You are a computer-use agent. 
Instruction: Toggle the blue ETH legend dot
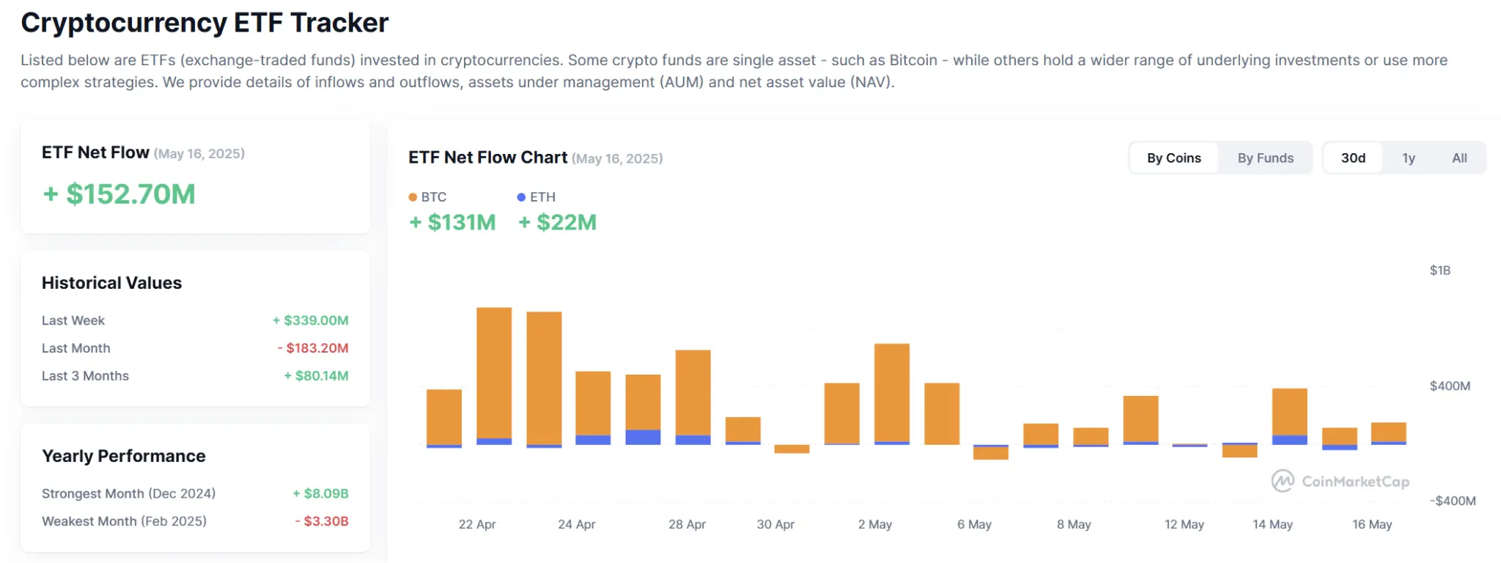521,197
